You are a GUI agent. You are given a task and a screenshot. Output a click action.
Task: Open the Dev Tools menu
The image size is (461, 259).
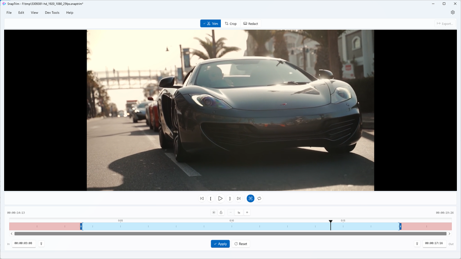pyautogui.click(x=52, y=12)
